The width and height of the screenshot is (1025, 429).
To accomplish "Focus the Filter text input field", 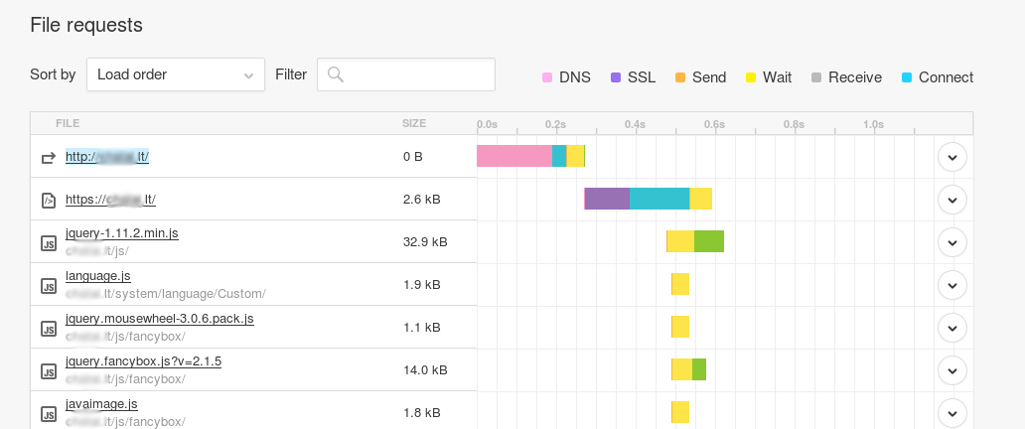I will point(417,74).
